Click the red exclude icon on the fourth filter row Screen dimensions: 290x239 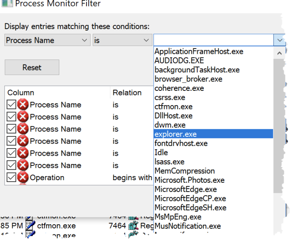(x=23, y=141)
